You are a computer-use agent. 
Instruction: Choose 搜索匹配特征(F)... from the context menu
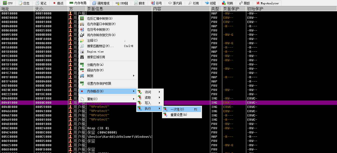pyautogui.click(x=100, y=46)
